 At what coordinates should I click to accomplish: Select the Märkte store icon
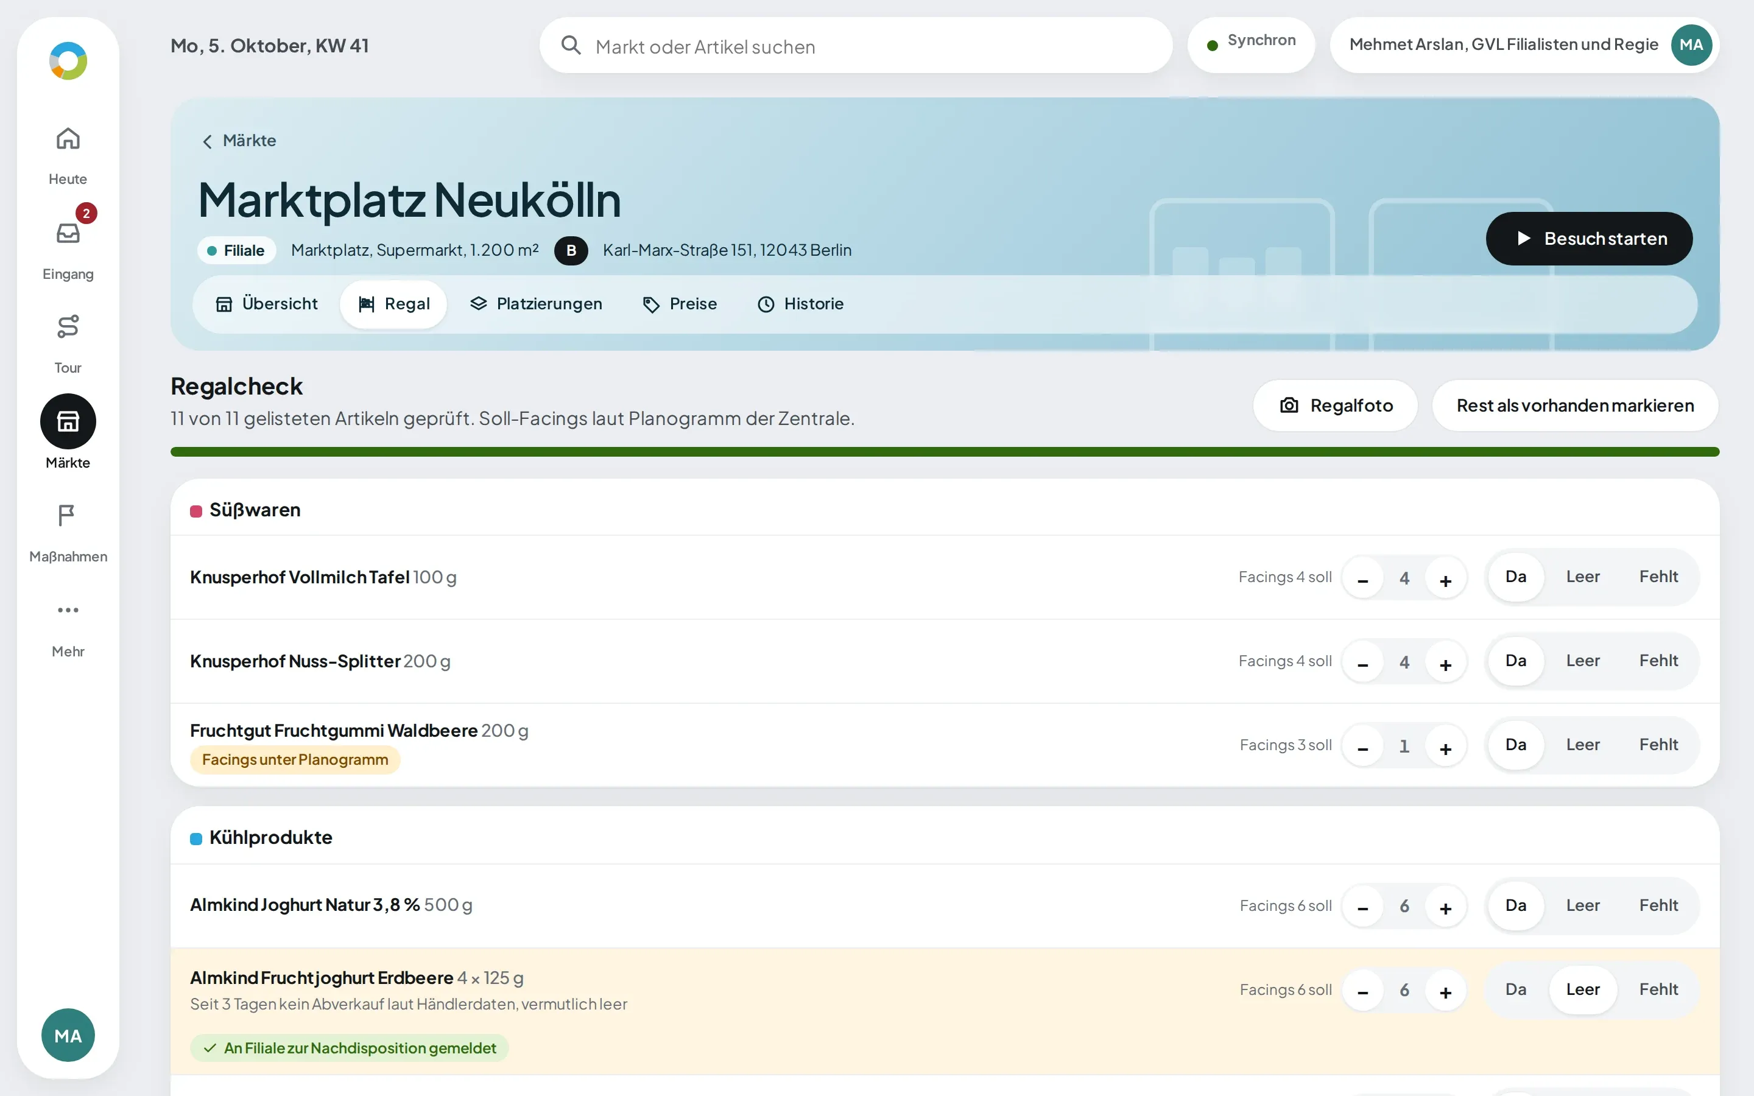[x=68, y=421]
